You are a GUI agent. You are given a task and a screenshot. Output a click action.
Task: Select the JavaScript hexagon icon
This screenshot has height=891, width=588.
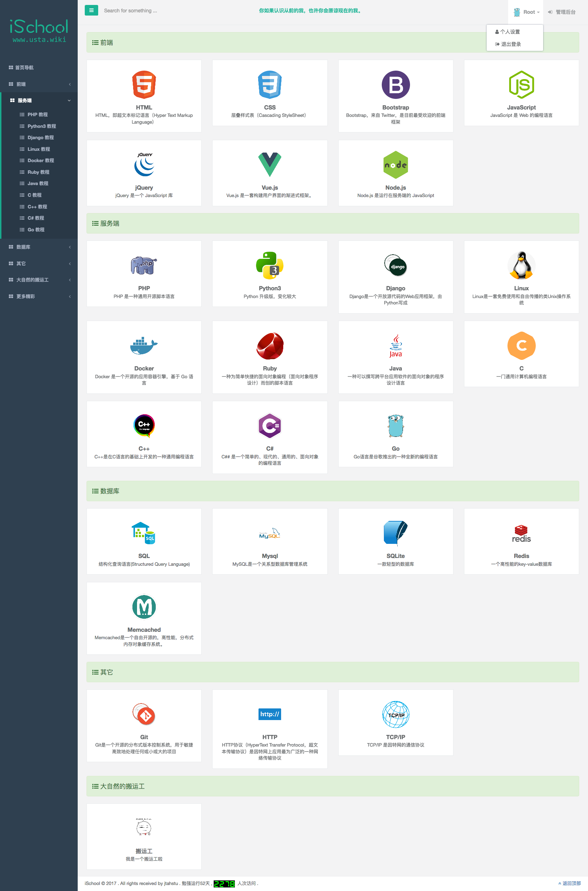(x=521, y=85)
